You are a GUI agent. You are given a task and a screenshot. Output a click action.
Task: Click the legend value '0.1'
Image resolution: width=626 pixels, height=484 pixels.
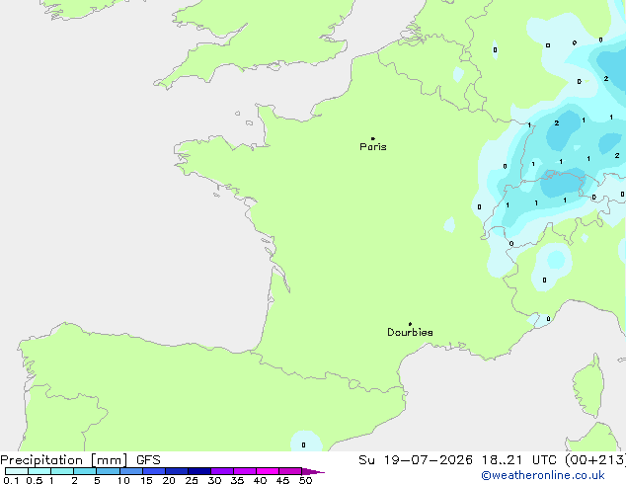11,480
